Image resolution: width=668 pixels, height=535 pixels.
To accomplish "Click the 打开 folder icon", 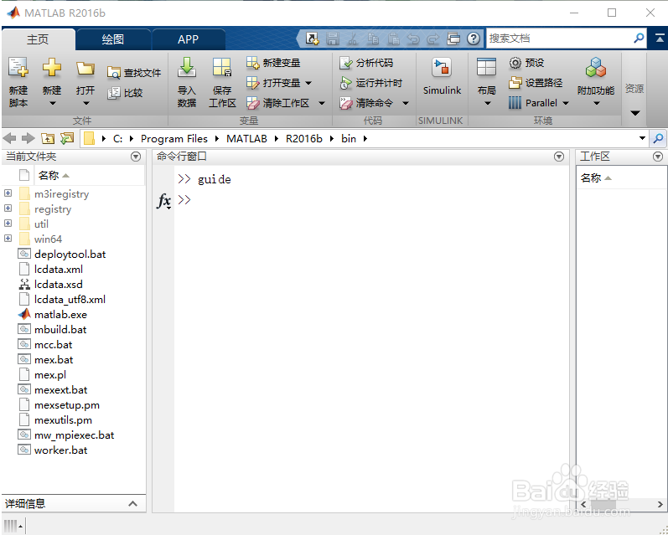I will 85,69.
